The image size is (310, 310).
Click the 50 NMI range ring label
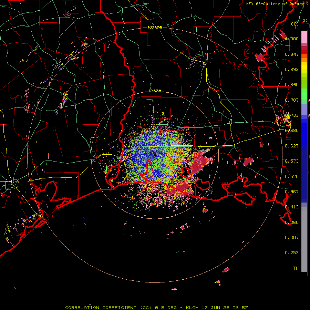click(155, 91)
